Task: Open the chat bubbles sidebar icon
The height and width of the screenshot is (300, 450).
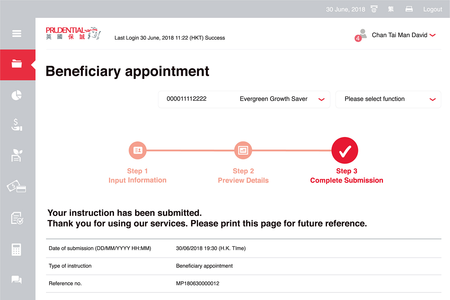Action: coord(17,280)
